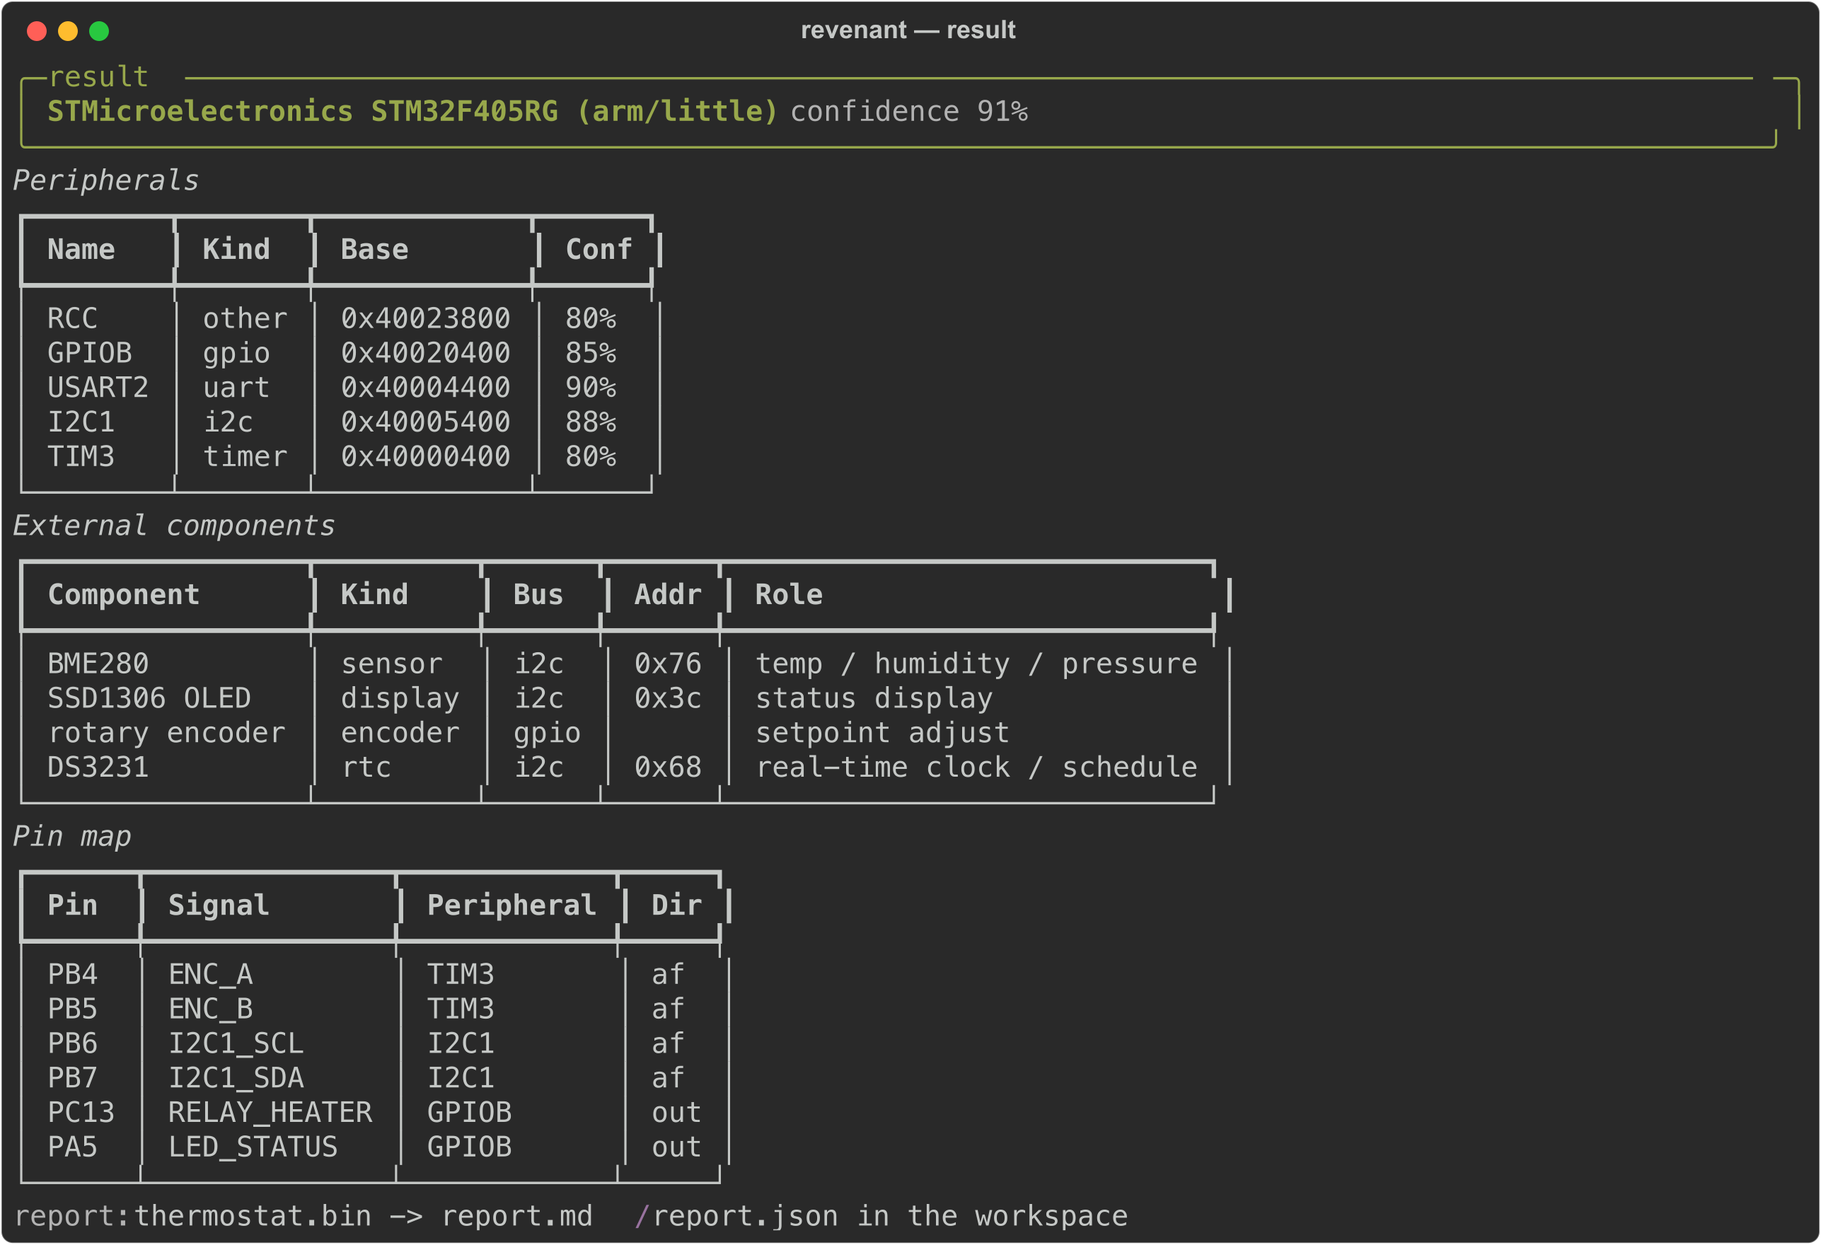Viewport: 1821px width, 1245px height.
Task: Click the "External components" heading
Action: (174, 526)
